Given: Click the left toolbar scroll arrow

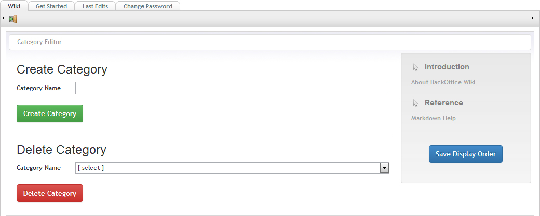Looking at the screenshot, I should tap(3, 18).
